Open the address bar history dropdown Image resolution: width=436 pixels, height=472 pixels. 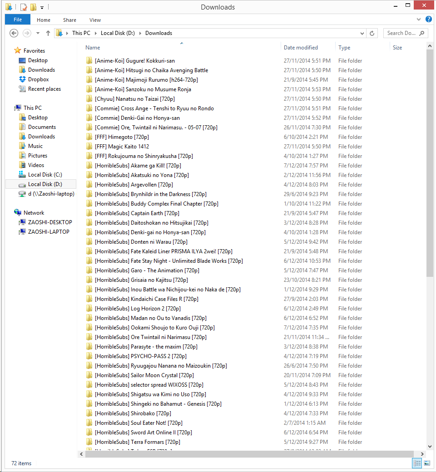click(362, 33)
